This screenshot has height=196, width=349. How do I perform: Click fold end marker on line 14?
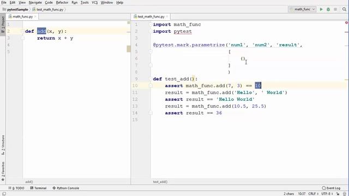pyautogui.click(x=151, y=113)
